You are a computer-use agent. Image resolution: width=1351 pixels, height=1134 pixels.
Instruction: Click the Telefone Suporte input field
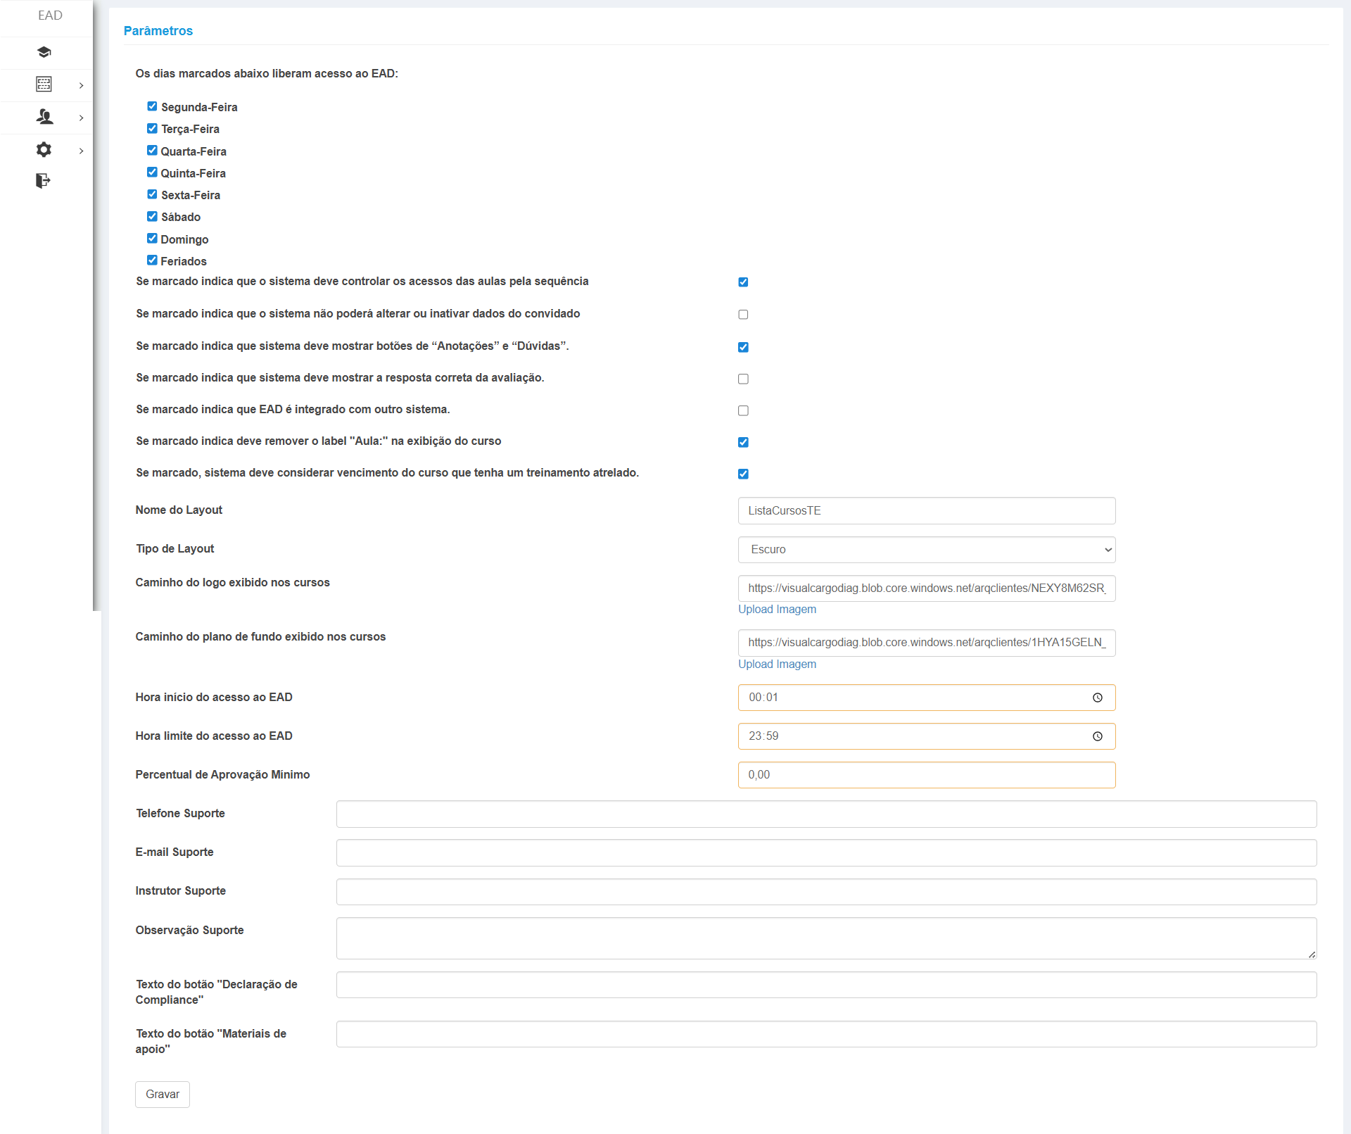pos(826,814)
